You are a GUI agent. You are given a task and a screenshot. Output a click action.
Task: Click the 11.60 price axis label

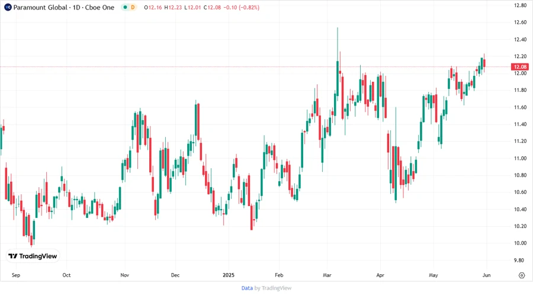pos(520,107)
